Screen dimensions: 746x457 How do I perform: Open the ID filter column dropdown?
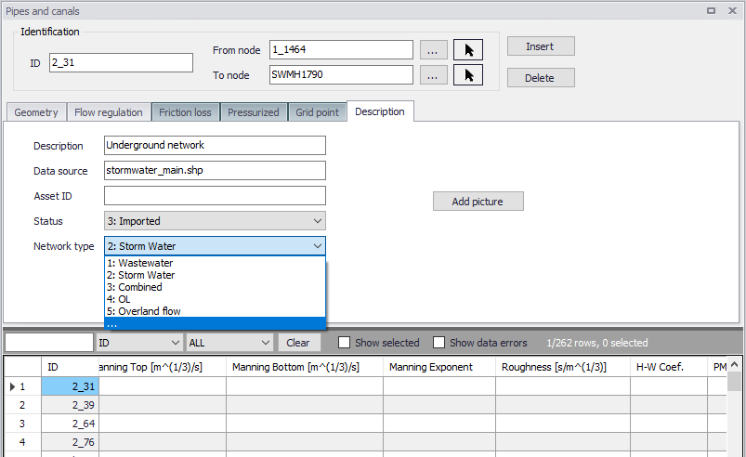(x=139, y=343)
